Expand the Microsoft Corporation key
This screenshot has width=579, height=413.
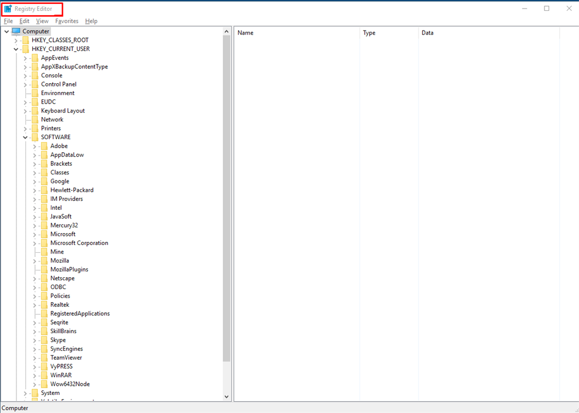(x=34, y=243)
